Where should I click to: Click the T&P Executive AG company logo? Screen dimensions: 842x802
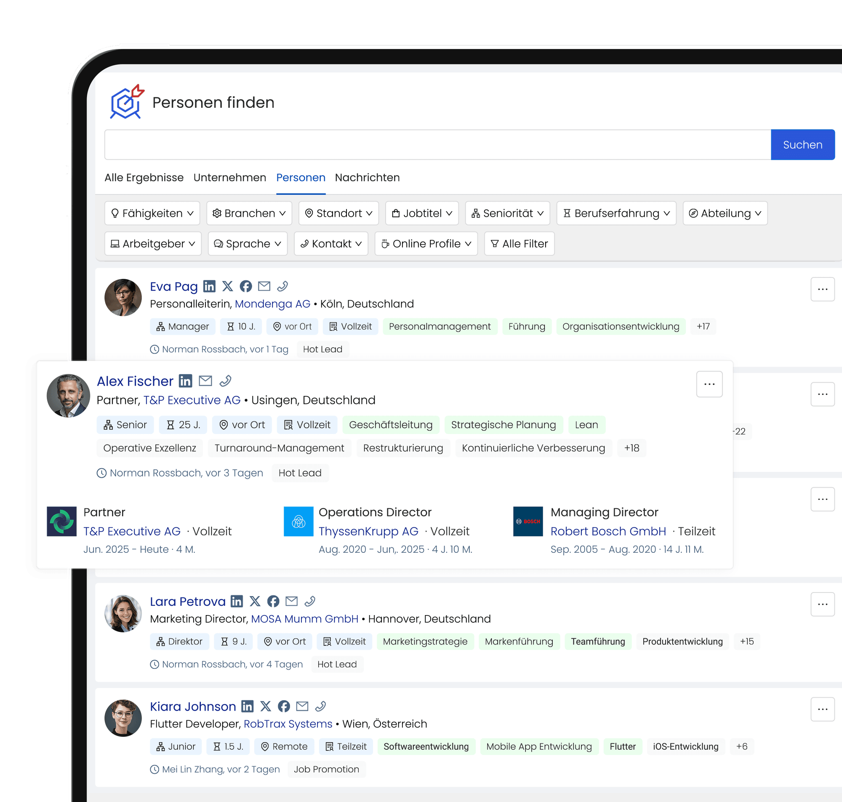(61, 521)
